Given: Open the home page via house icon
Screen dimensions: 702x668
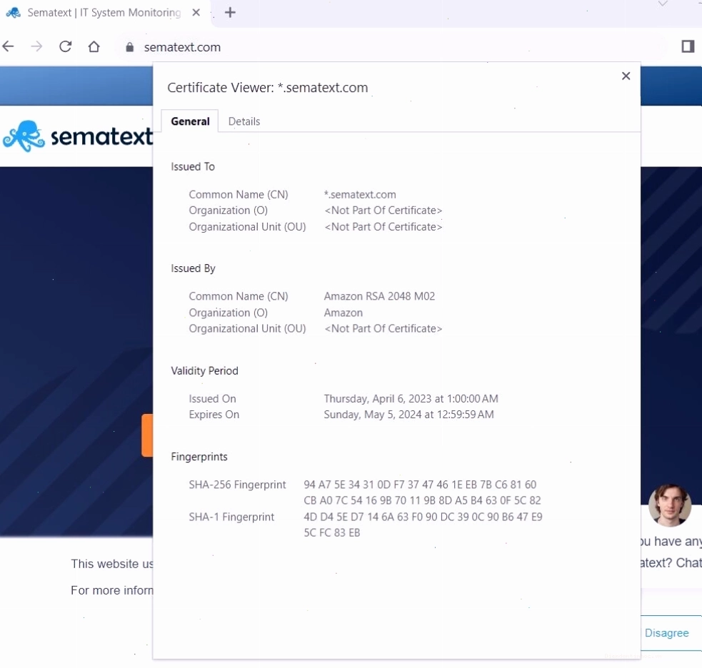Looking at the screenshot, I should [94, 46].
